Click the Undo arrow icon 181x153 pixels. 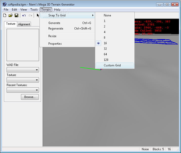click(x=24, y=15)
